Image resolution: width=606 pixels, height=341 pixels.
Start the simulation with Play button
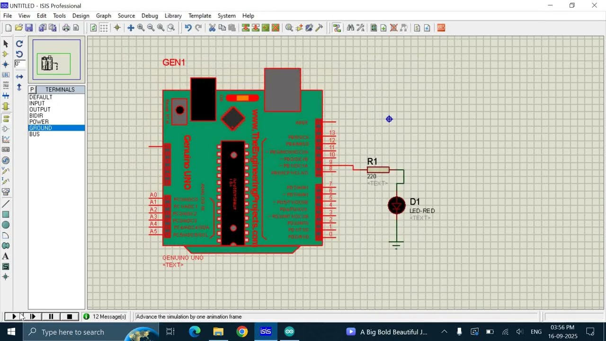click(14, 316)
